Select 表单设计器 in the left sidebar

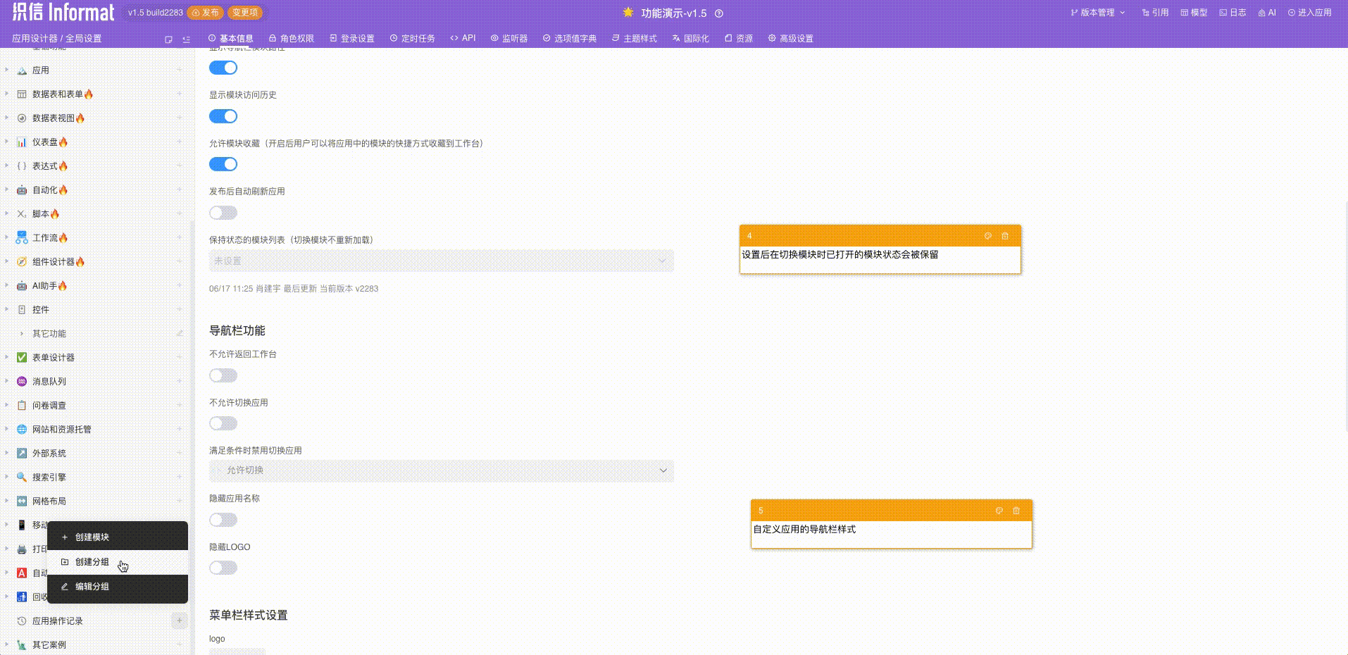tap(52, 357)
